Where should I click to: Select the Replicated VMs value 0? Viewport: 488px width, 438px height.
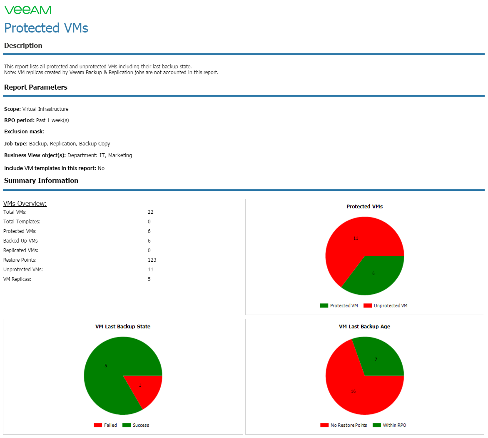pos(149,250)
